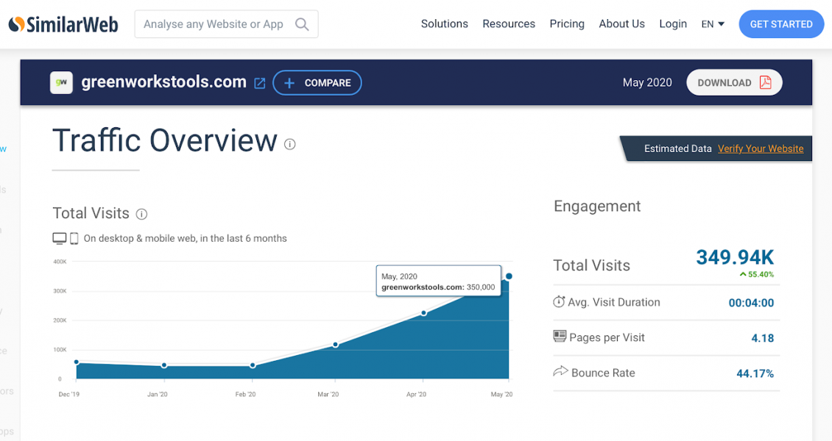Click the 55.40% growth indicator
The width and height of the screenshot is (832, 441).
point(757,274)
